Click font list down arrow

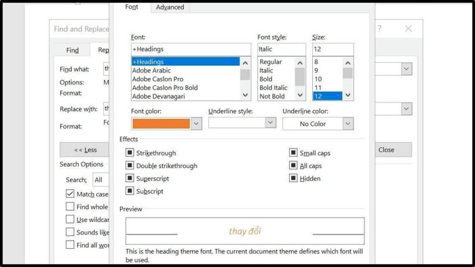[246, 95]
